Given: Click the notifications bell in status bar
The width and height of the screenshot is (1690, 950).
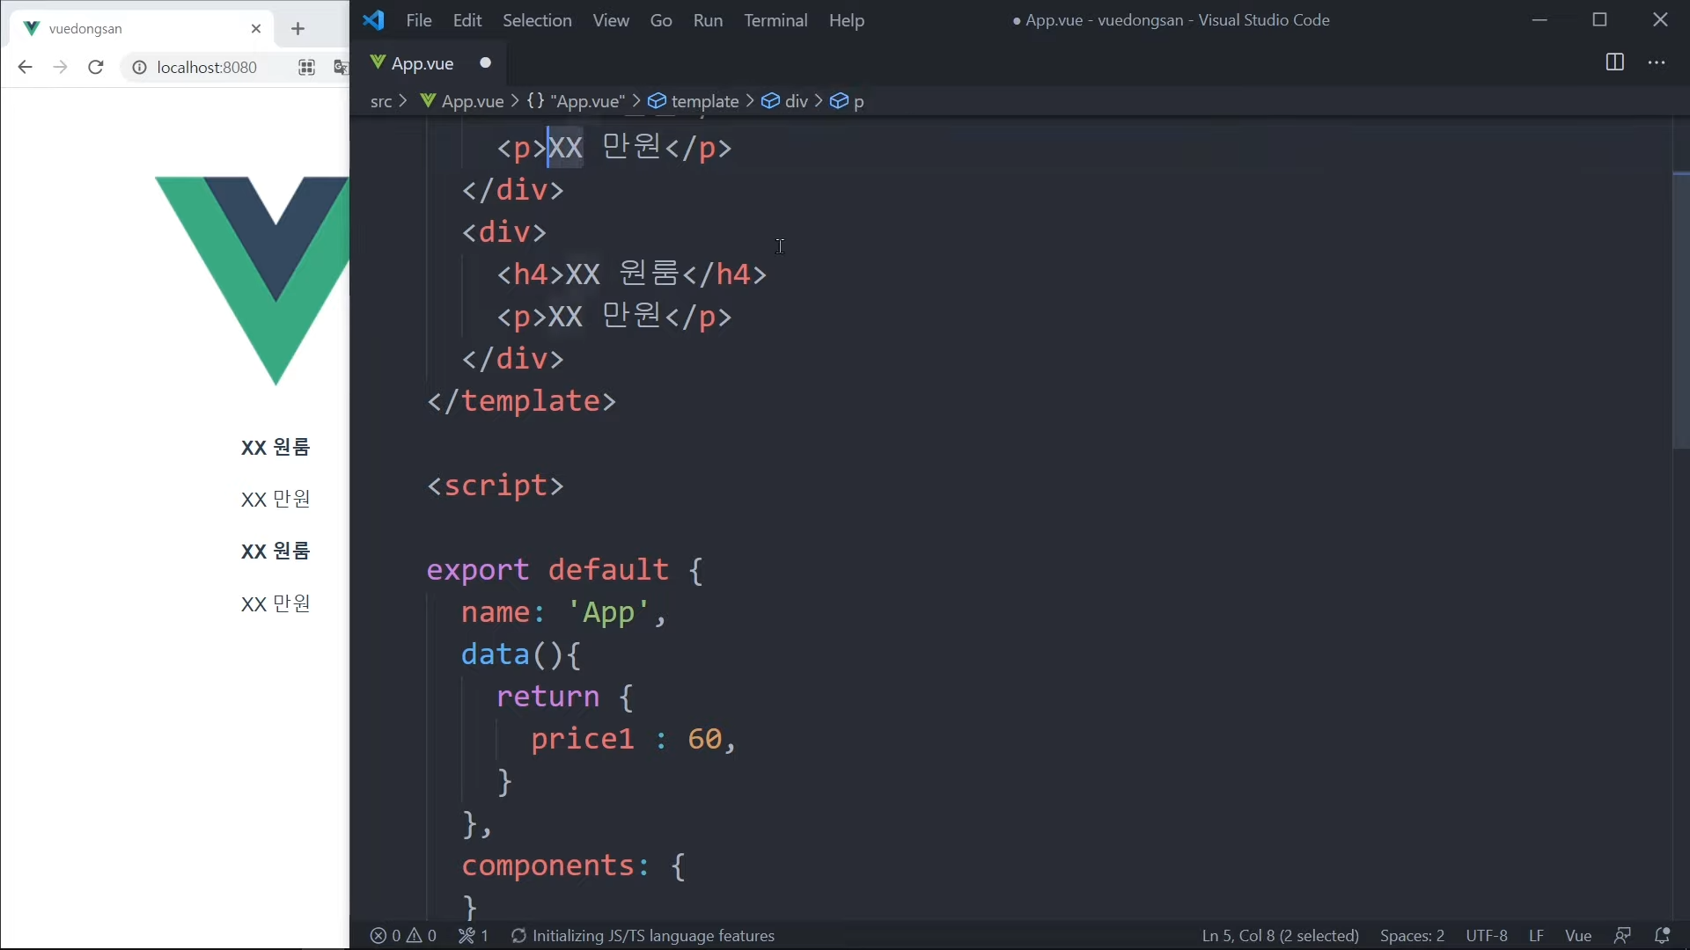Looking at the screenshot, I should [x=1662, y=935].
